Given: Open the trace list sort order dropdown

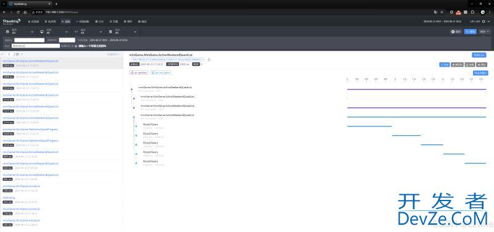Looking at the screenshot, I should [x=114, y=54].
